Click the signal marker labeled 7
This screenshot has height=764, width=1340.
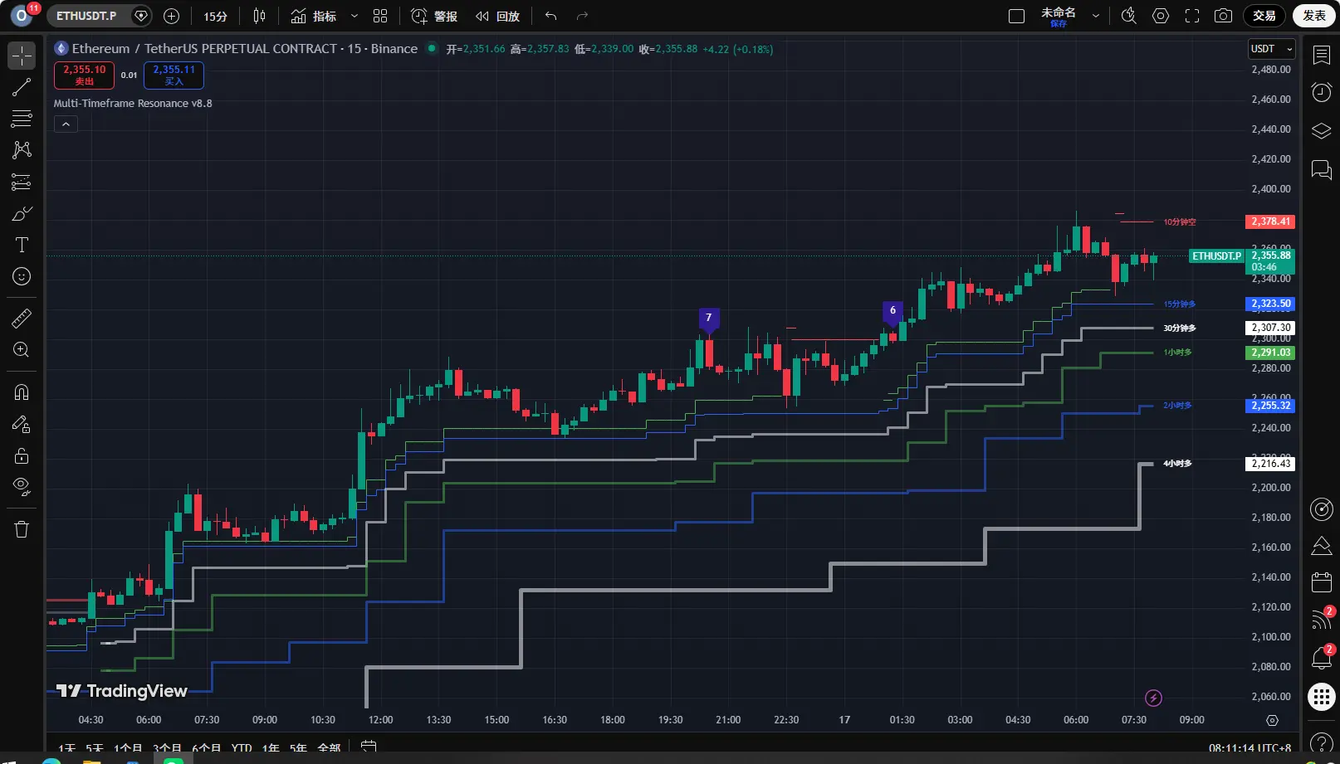click(x=708, y=319)
